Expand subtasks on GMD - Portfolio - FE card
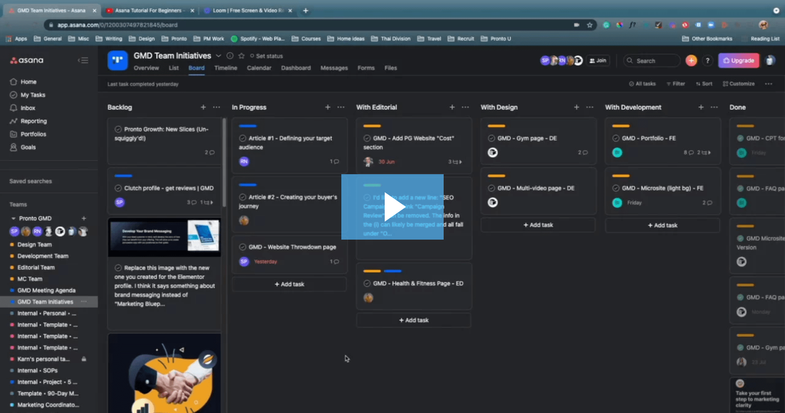Viewport: 785px width, 413px height. coord(704,153)
